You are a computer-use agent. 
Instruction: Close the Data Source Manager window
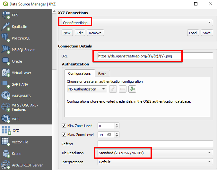(211, 4)
